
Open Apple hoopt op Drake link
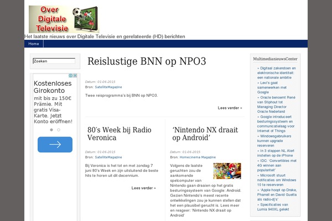pos(277,194)
